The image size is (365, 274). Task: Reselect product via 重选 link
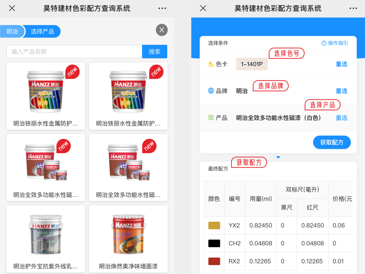point(341,118)
